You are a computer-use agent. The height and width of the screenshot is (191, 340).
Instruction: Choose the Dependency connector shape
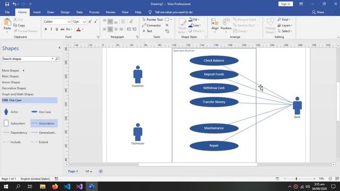tap(15, 133)
